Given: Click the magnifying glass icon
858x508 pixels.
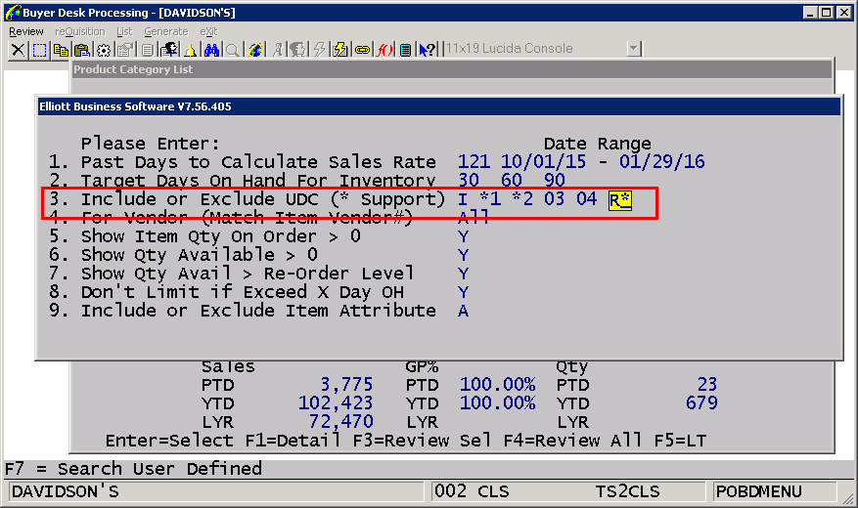Looking at the screenshot, I should 233,50.
